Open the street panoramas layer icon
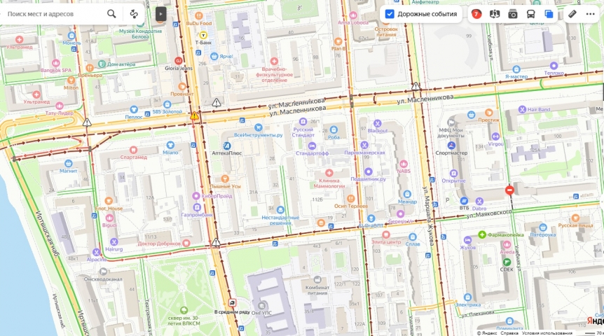The height and width of the screenshot is (336, 604). (495, 14)
